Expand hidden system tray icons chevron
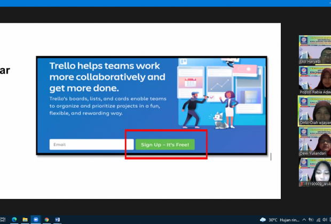The width and height of the screenshot is (331, 224). pos(304,220)
